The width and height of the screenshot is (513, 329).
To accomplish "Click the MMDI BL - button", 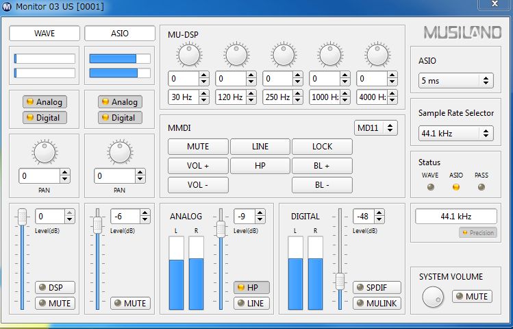I will pos(323,185).
